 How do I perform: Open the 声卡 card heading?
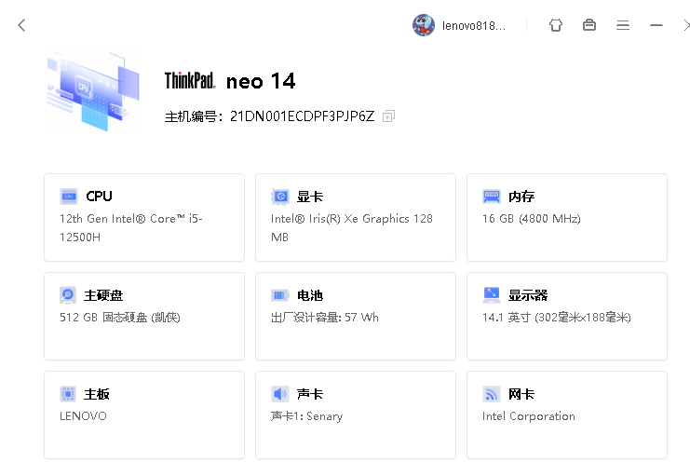click(x=310, y=394)
